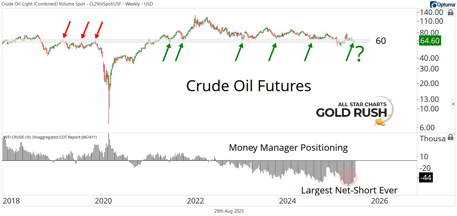Click the chart title Crude Oil-Light header
Screen dimensions: 457x216
click(x=77, y=4)
